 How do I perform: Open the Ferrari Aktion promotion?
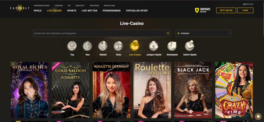point(203,10)
